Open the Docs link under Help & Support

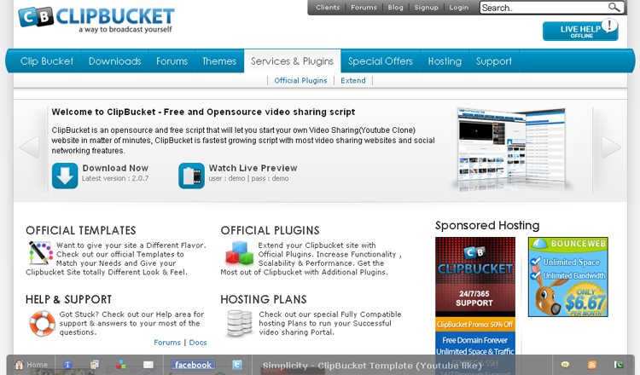tap(198, 343)
